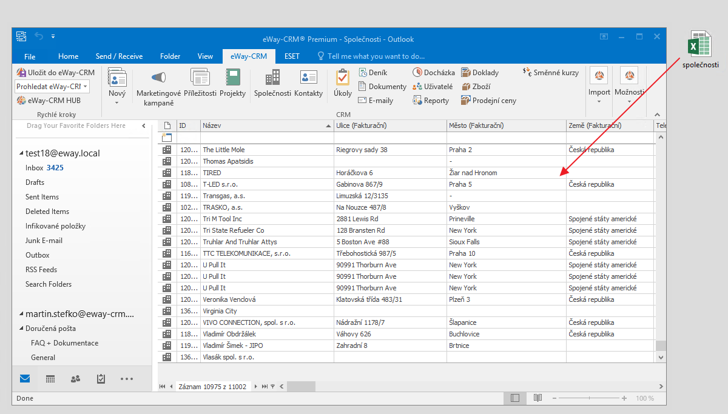Open the Prohledat eWay-CRM combo box
The width and height of the screenshot is (728, 414).
click(x=52, y=87)
